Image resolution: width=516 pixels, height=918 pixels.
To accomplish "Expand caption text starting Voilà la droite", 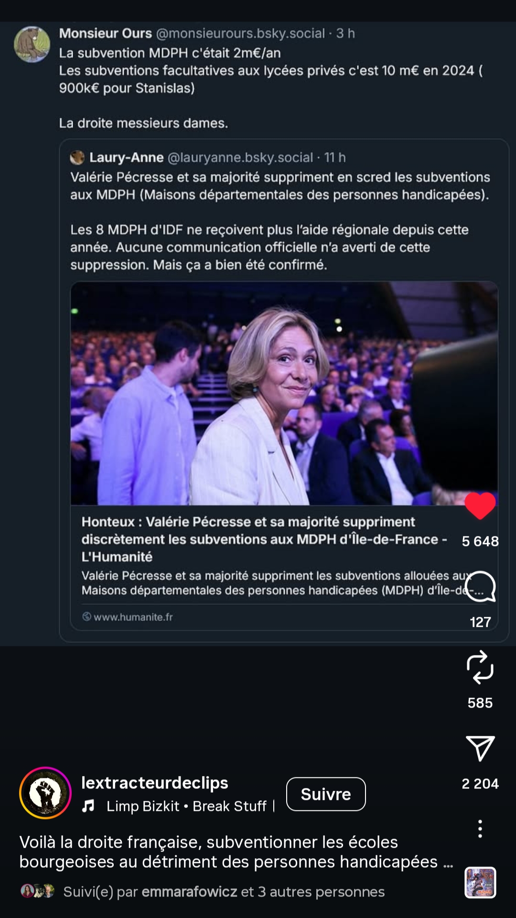I will pyautogui.click(x=228, y=852).
